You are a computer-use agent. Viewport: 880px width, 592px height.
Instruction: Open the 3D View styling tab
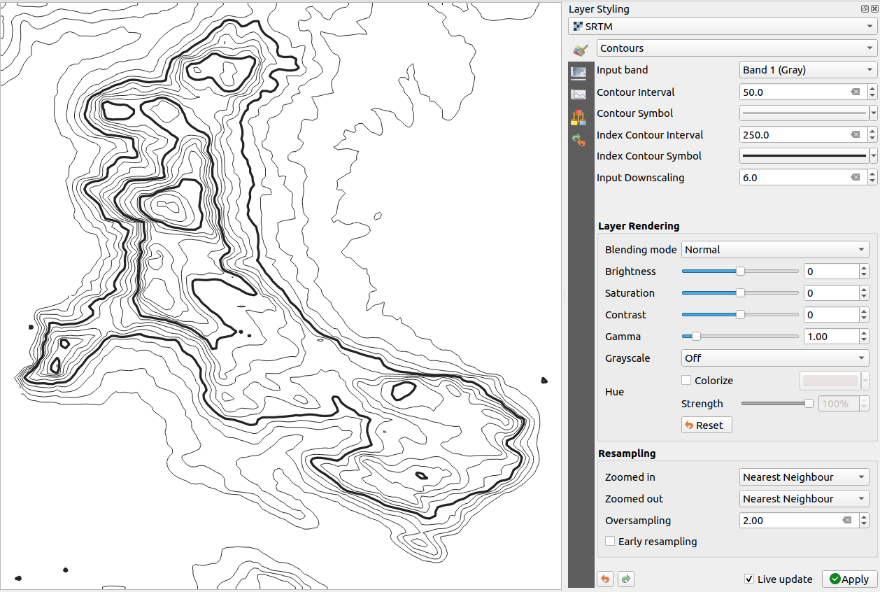pyautogui.click(x=579, y=117)
